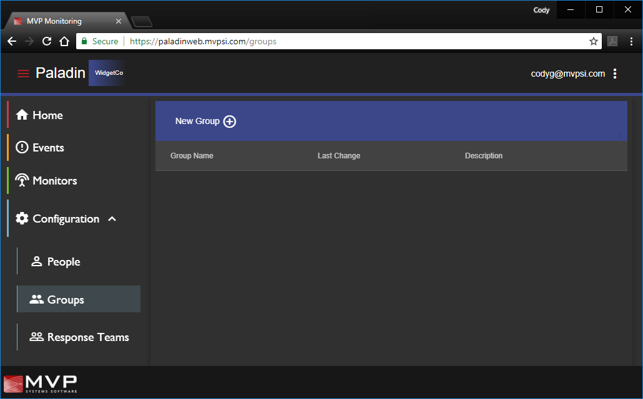The height and width of the screenshot is (399, 643).
Task: Collapse the Configuration section chevron
Action: point(112,219)
